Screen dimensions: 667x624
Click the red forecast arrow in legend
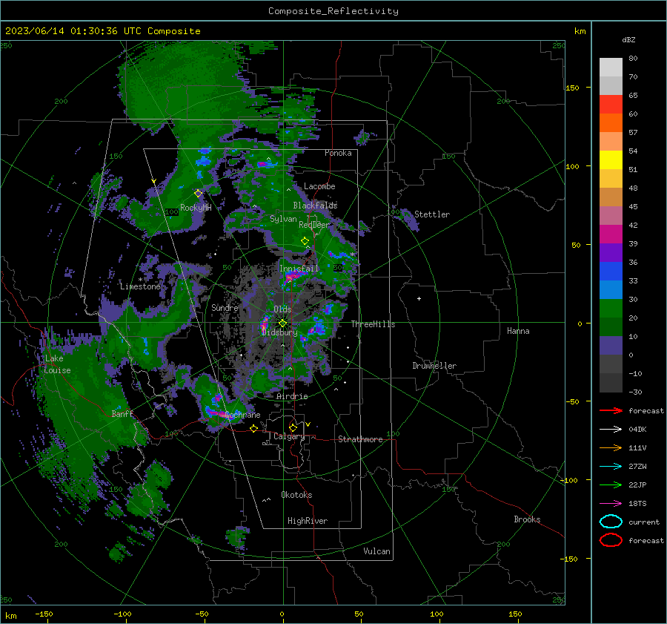[611, 410]
